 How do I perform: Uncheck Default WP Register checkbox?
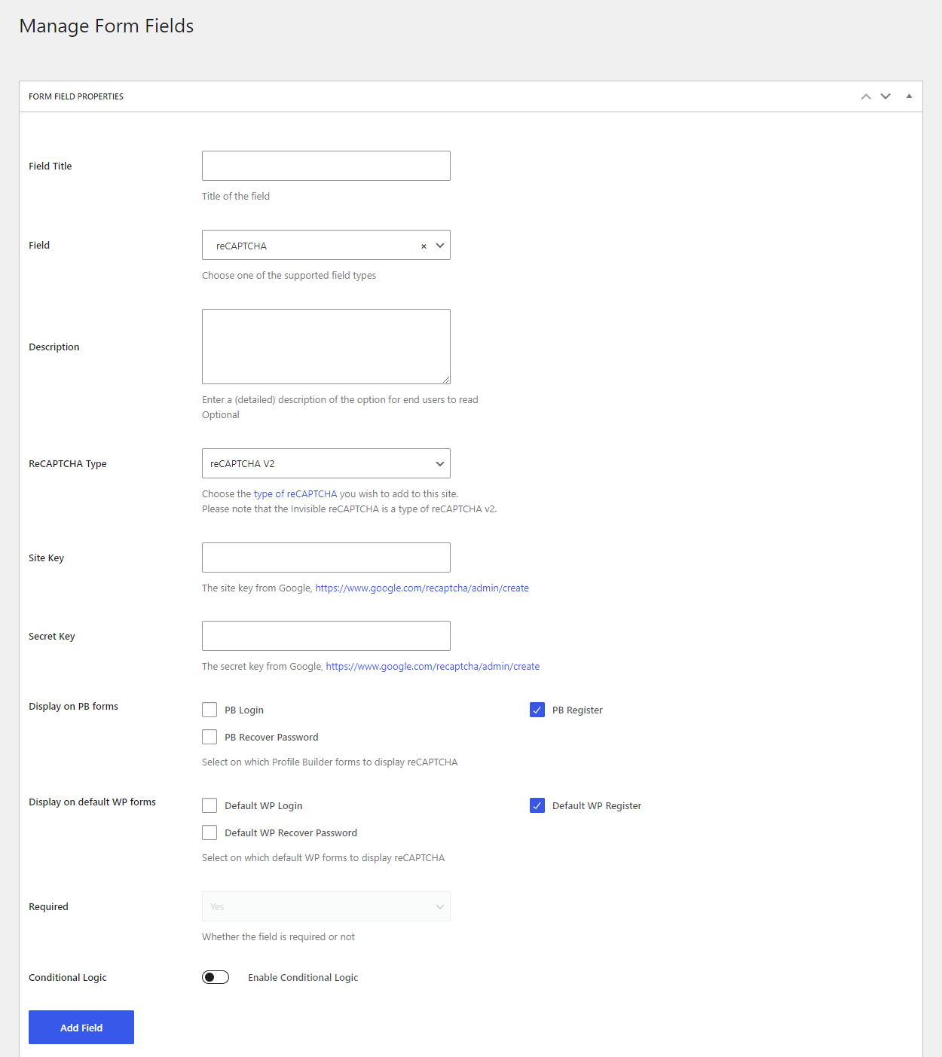coord(537,805)
